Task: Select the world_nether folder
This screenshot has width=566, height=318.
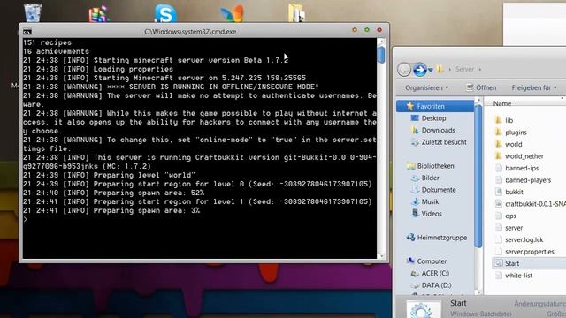Action: [524, 156]
